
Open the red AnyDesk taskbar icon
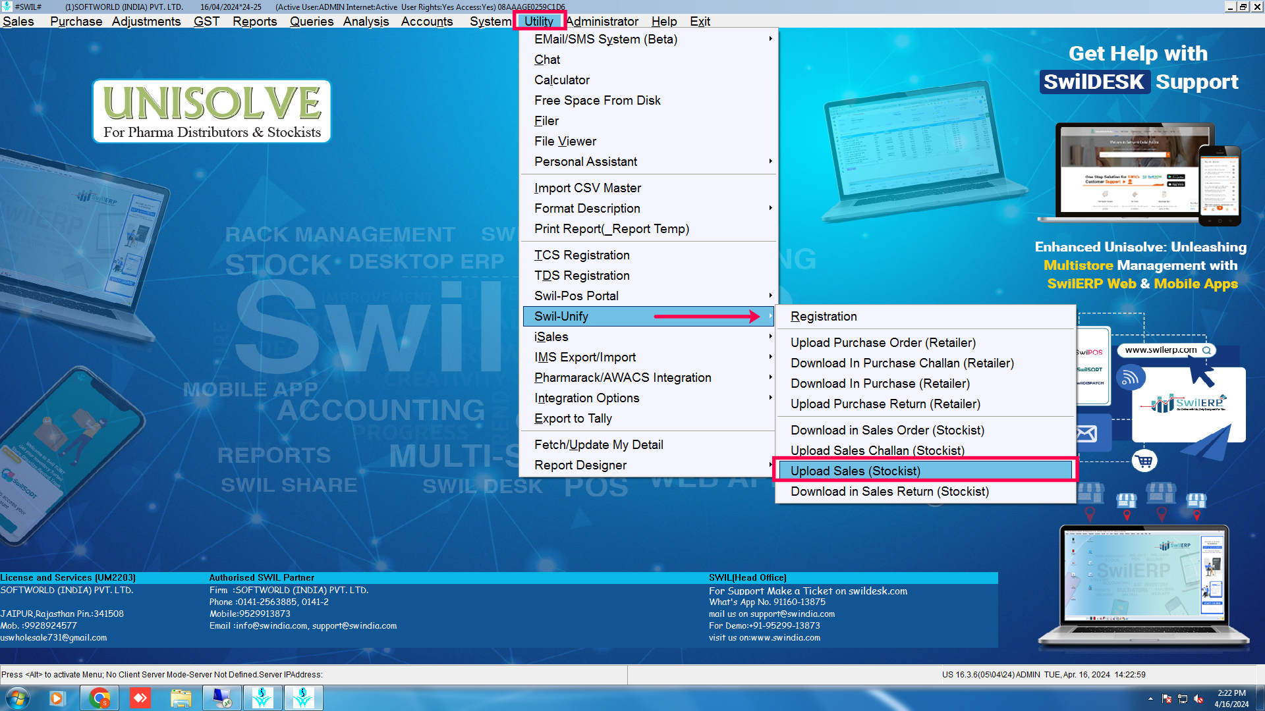[x=140, y=698]
